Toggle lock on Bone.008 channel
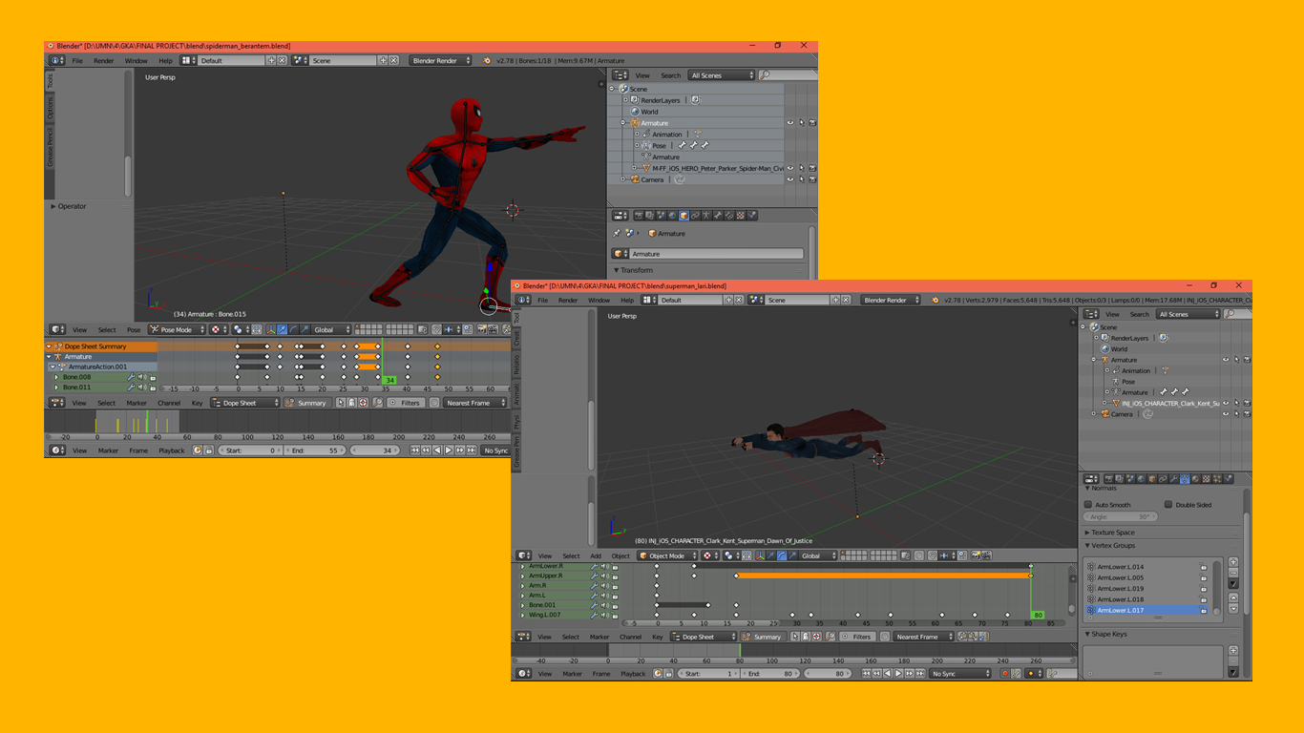Screen dimensions: 1304x733 (153, 377)
